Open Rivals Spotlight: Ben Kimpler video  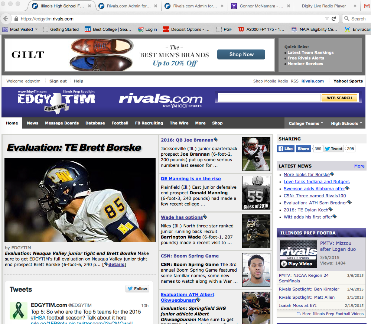[x=309, y=289]
